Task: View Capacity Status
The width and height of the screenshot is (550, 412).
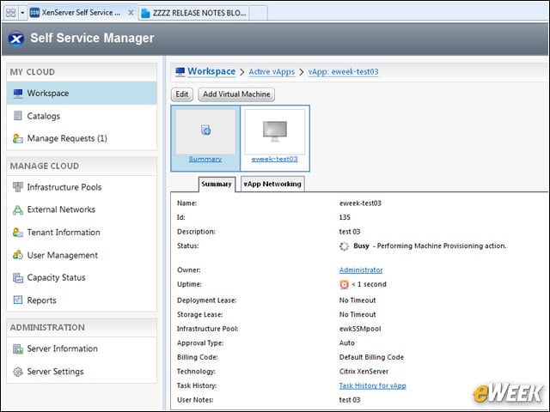Action: tap(82, 277)
